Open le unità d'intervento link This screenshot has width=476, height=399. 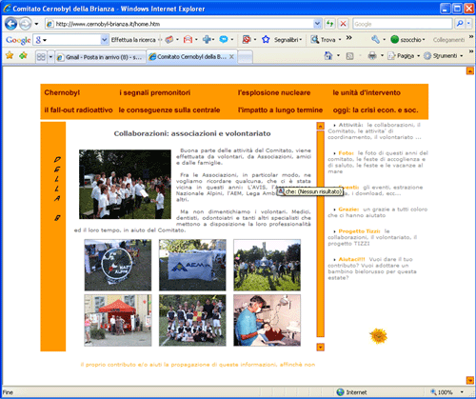(x=367, y=92)
